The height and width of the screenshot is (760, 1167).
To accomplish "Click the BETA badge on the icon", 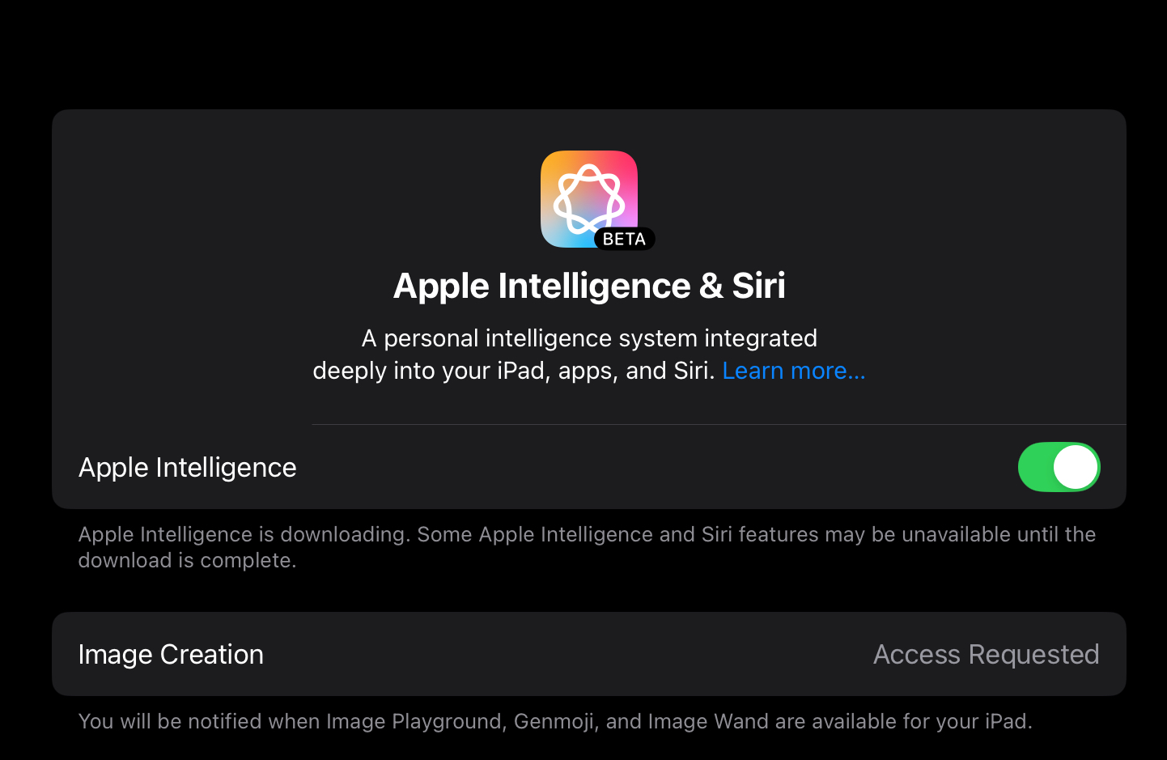I will (x=624, y=239).
